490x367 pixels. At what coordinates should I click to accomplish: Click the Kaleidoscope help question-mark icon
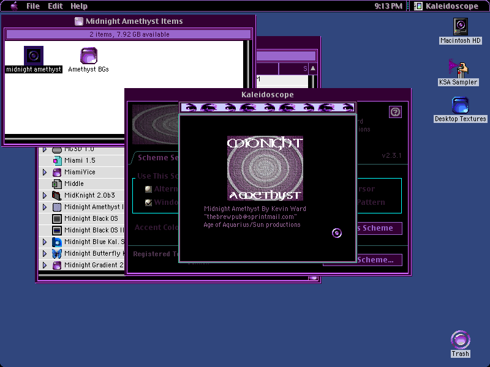click(395, 112)
